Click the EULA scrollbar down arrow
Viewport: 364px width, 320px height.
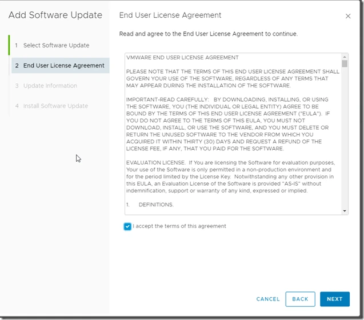pos(345,211)
